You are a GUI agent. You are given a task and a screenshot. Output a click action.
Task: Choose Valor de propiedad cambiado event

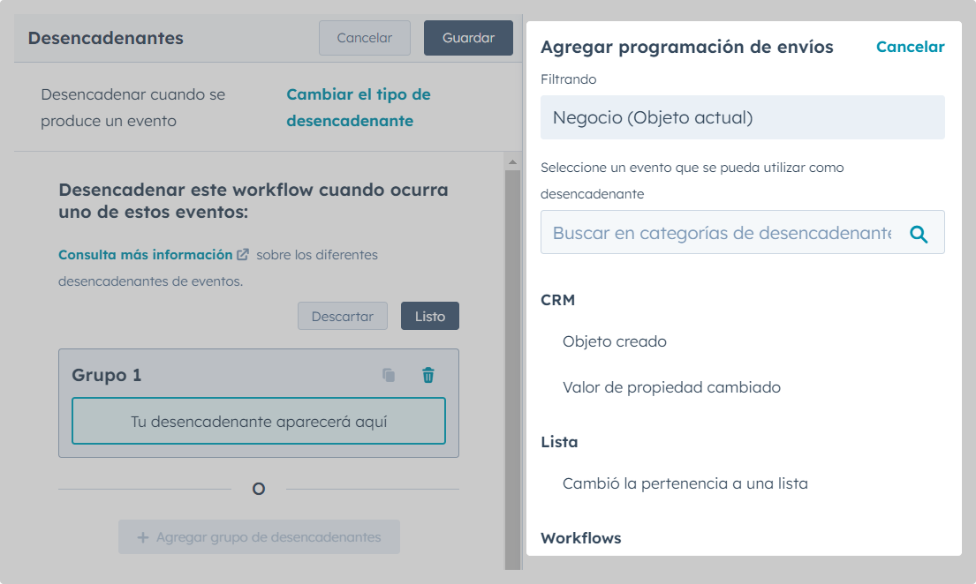tap(671, 387)
